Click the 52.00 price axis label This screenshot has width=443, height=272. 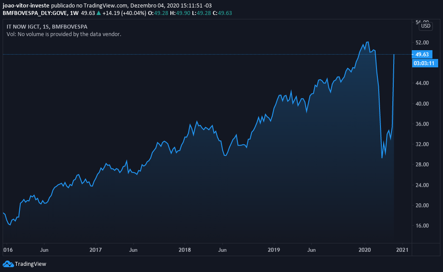coord(422,43)
